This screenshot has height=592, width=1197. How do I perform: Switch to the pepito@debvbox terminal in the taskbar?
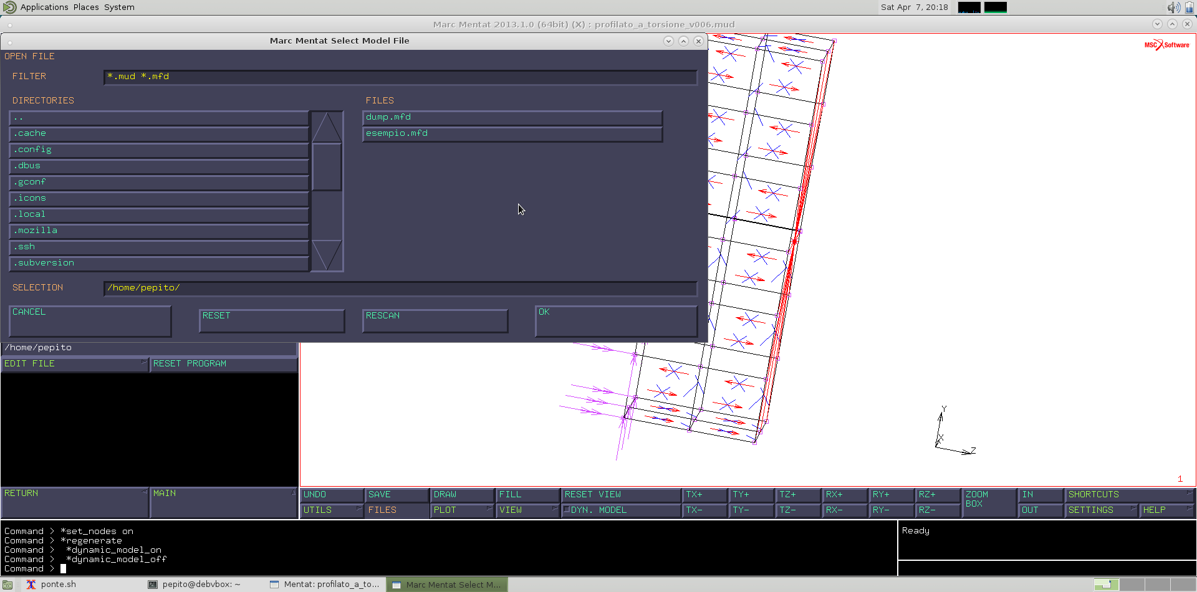click(201, 585)
